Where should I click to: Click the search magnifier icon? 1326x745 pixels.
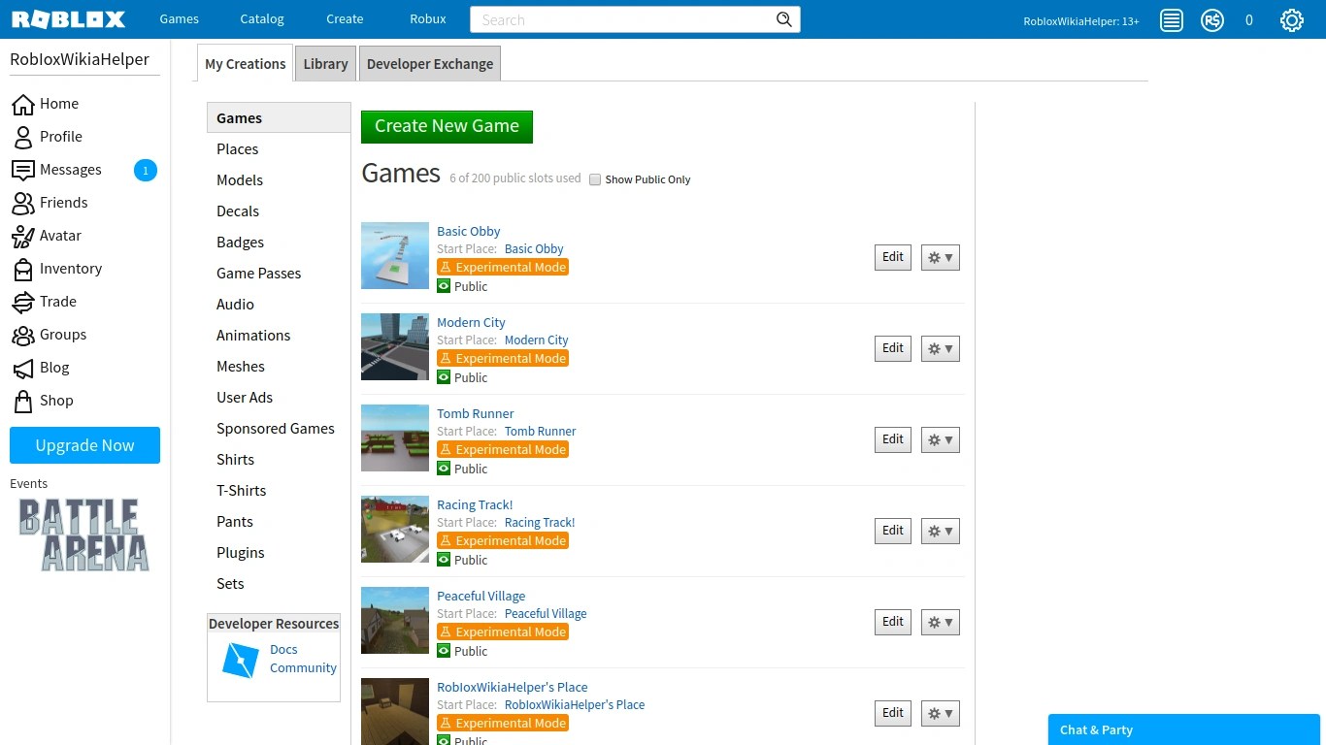(784, 19)
